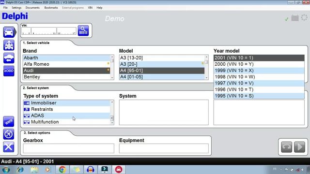Click the spinning connection indicator icon
The height and width of the screenshot is (174, 310).
[304, 18]
